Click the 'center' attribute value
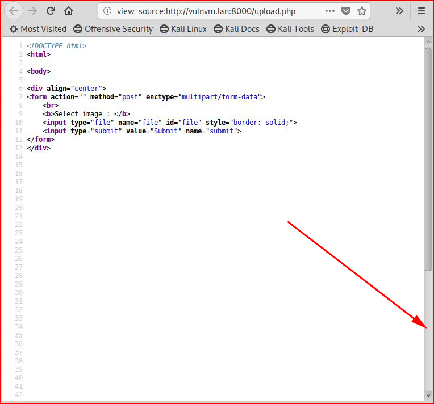Screen dimensions: 434x404 tap(86, 88)
